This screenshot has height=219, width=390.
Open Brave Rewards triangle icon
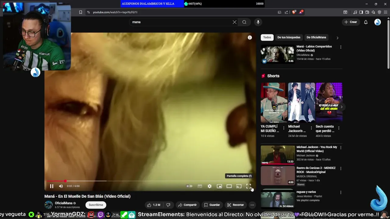tap(301, 12)
